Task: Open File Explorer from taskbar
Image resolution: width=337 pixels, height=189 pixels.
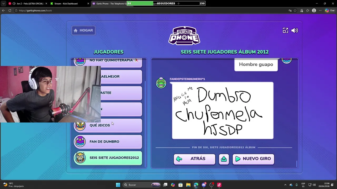Action: click(188, 185)
